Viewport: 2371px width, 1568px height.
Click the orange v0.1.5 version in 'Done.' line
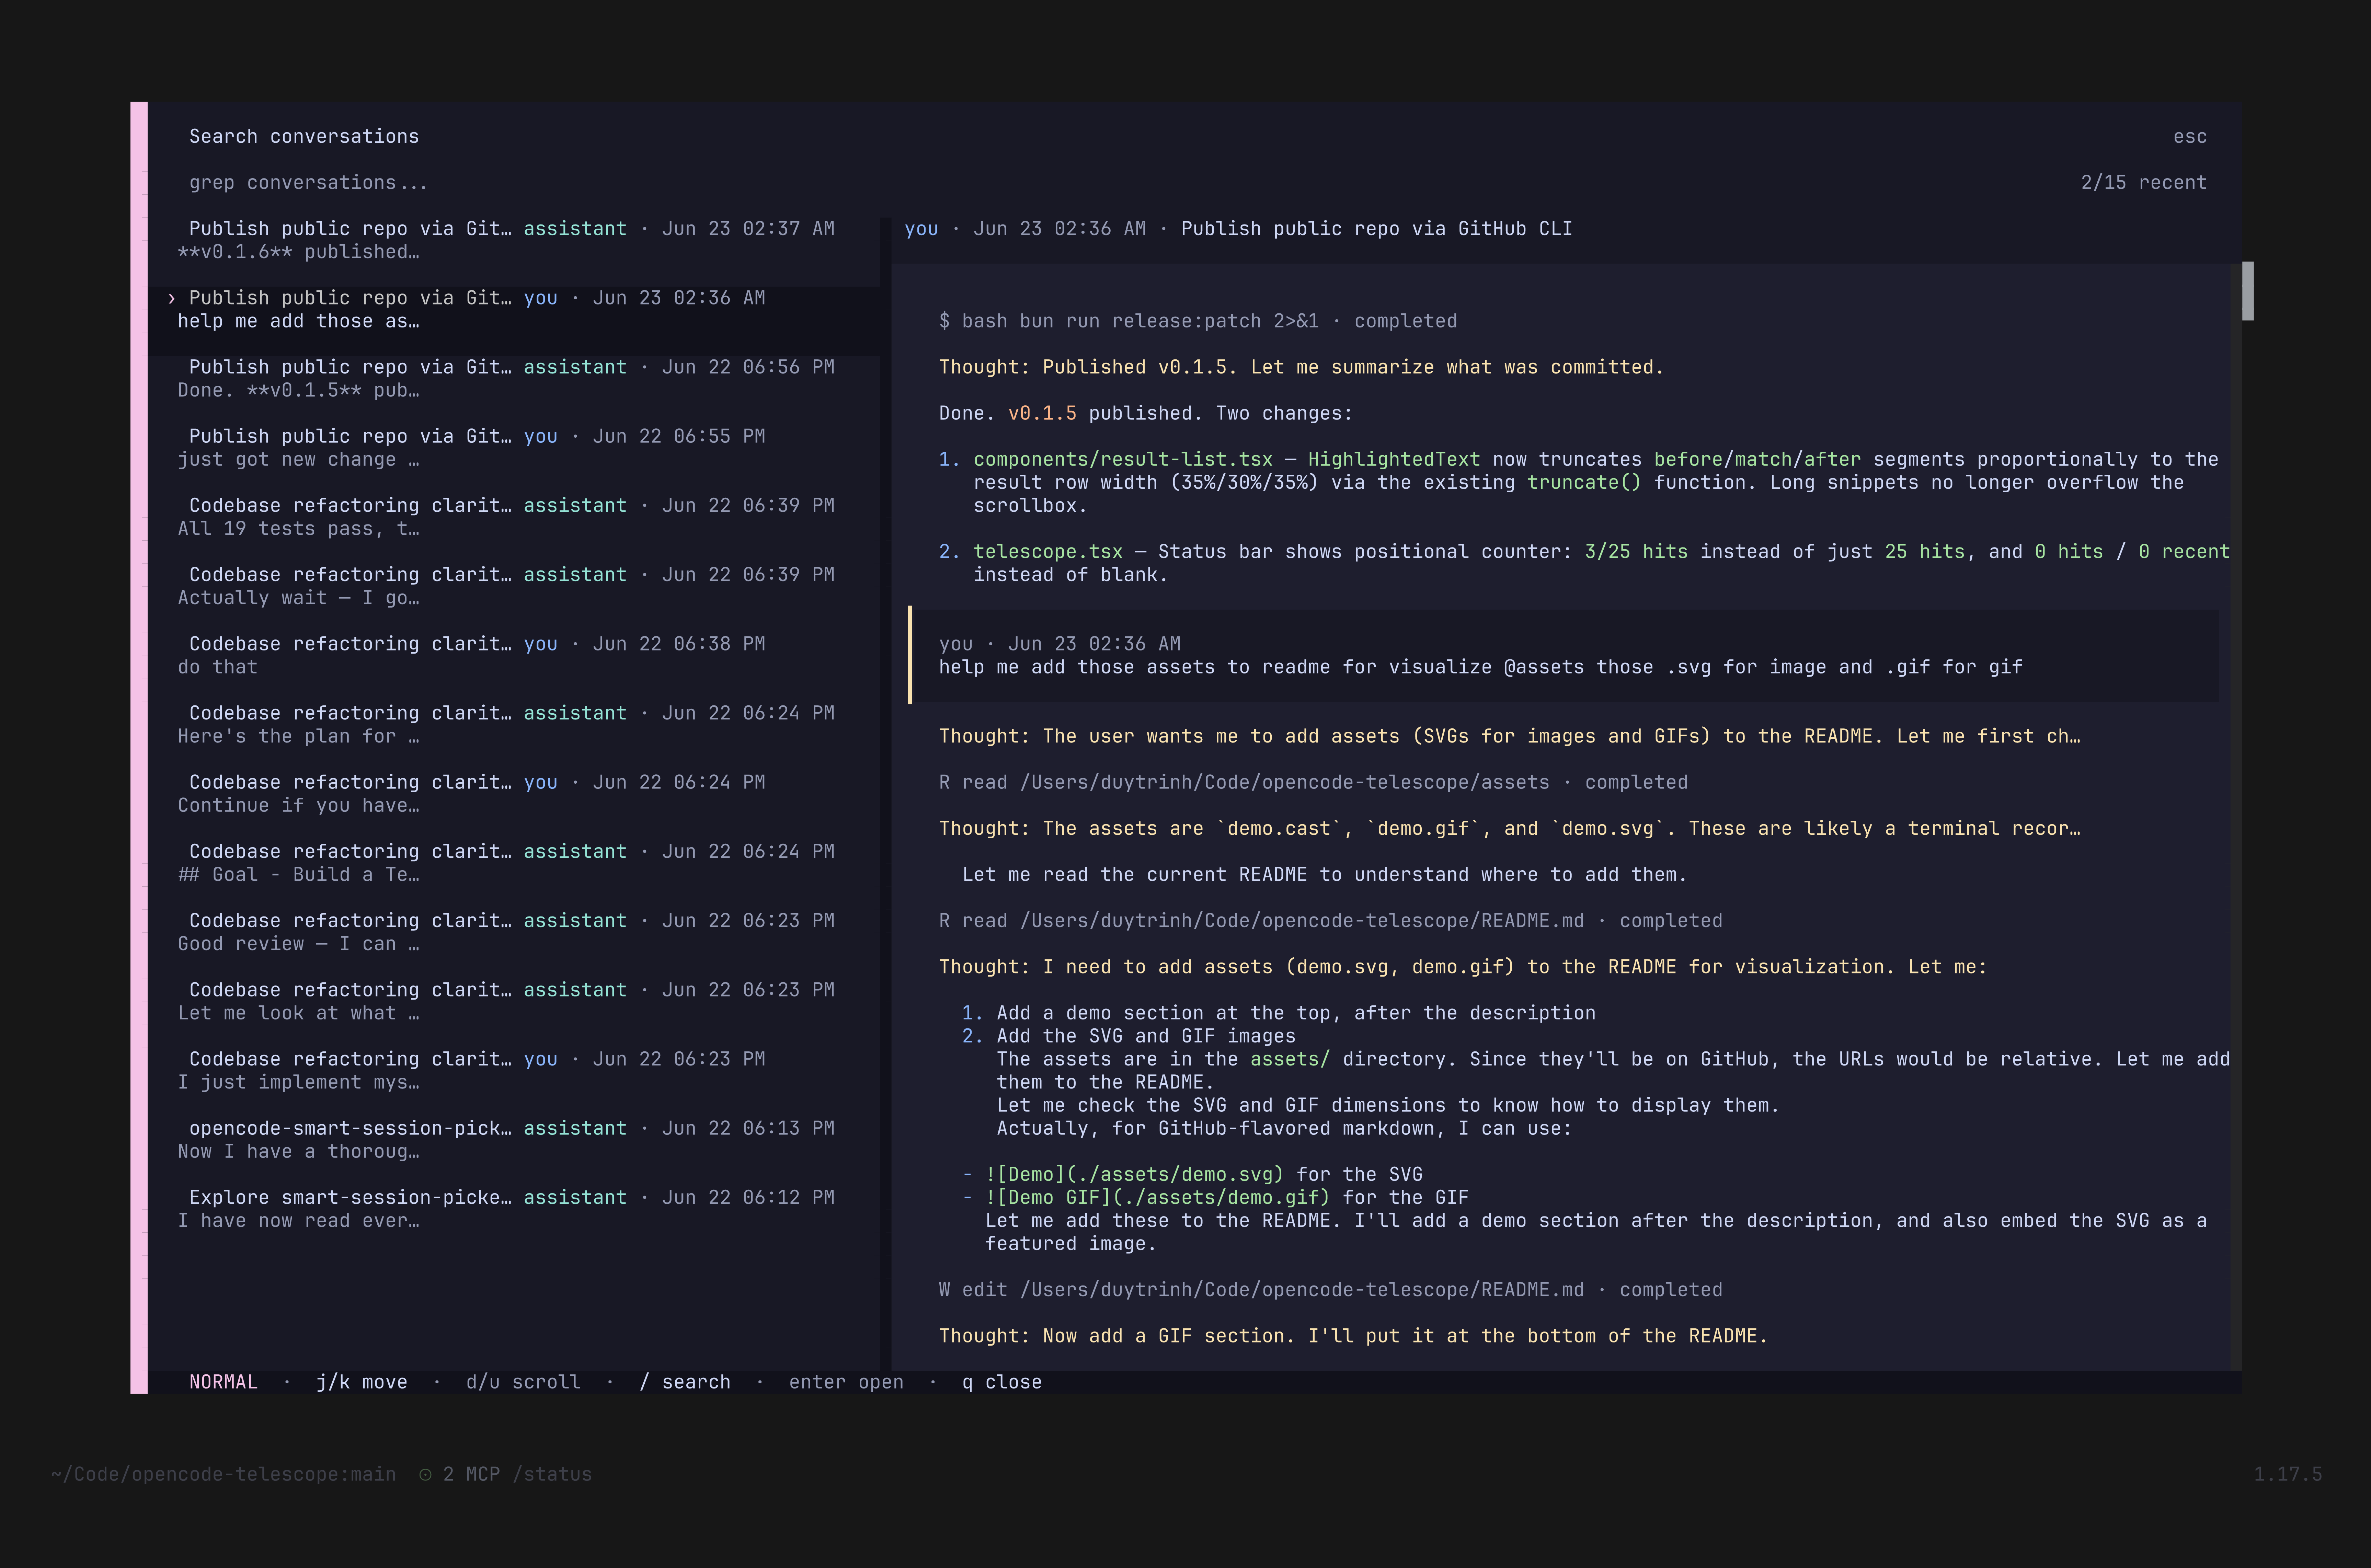click(1042, 413)
